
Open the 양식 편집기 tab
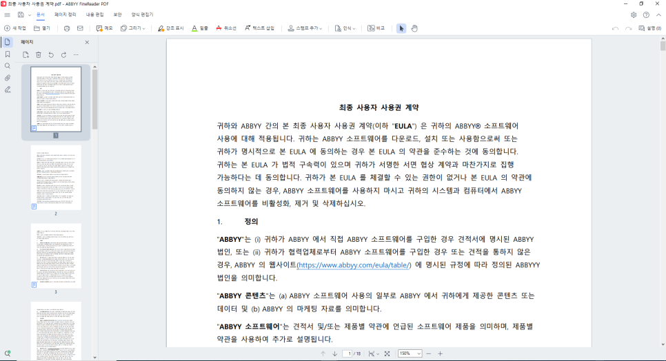click(x=142, y=15)
